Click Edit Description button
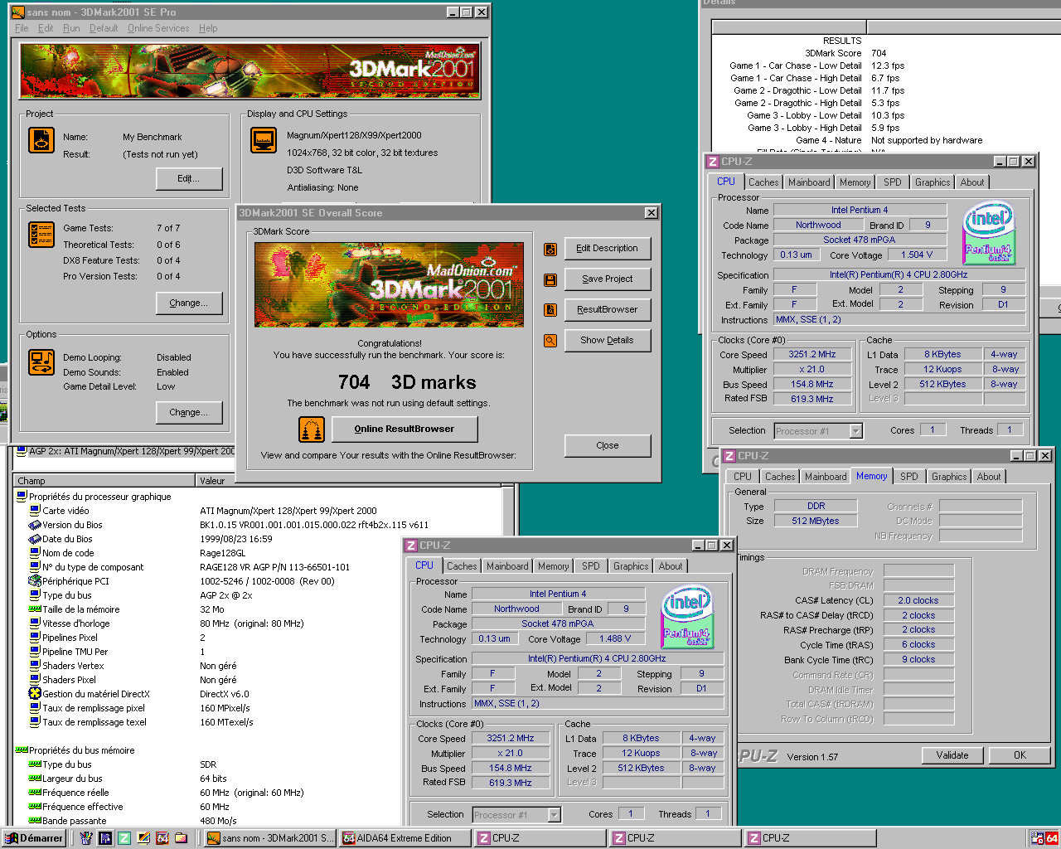The height and width of the screenshot is (849, 1061). point(608,249)
